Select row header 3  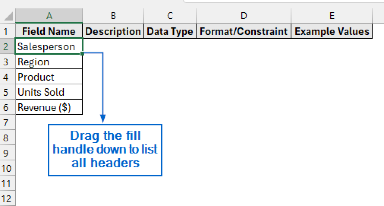(x=7, y=62)
